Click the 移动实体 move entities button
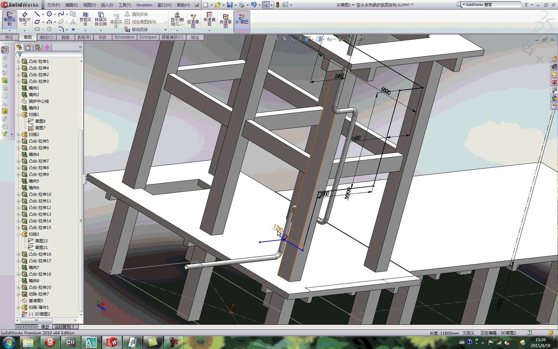 pos(136,30)
